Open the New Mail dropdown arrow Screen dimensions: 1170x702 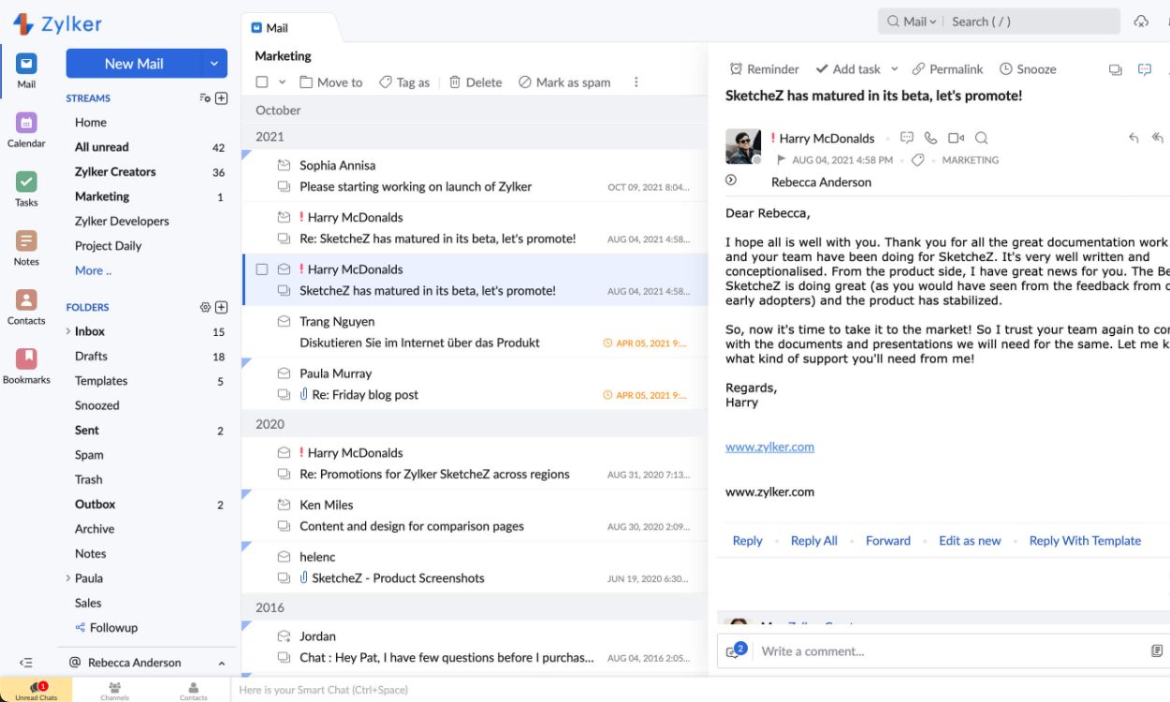(215, 63)
